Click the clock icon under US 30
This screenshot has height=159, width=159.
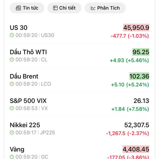pyautogui.click(x=12, y=35)
